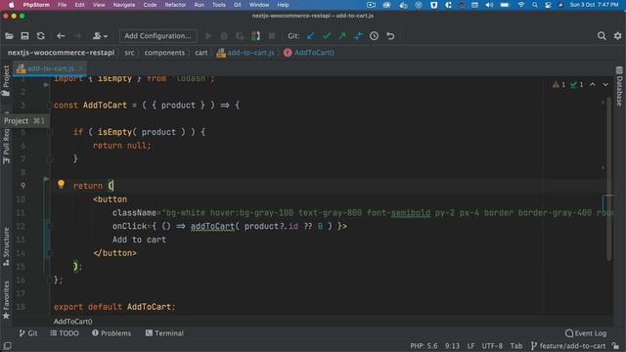Click the Synchronize reload icon

[x=41, y=36]
